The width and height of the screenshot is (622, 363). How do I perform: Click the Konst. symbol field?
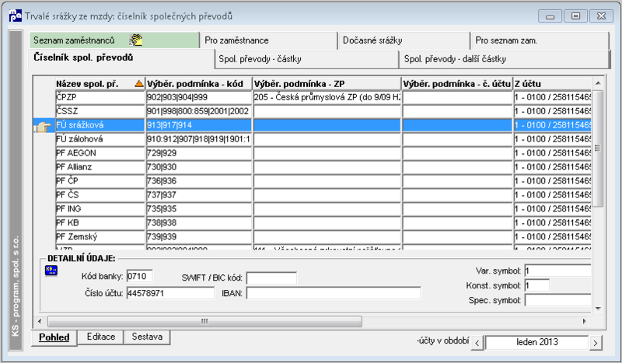[536, 285]
